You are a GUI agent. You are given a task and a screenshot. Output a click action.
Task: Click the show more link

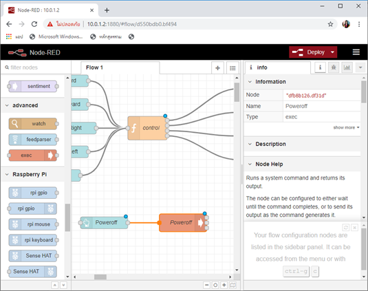[346, 127]
